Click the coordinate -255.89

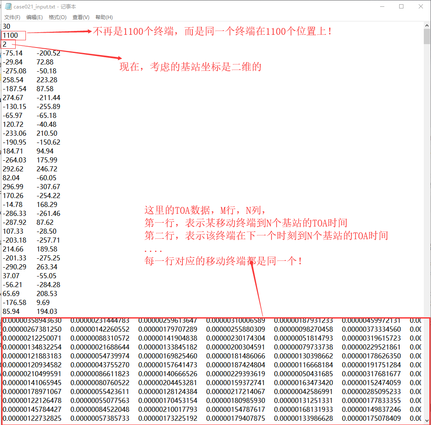(x=48, y=106)
